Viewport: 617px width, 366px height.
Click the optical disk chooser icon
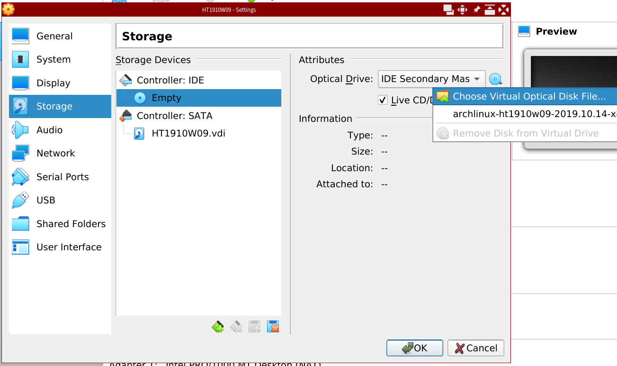click(495, 79)
